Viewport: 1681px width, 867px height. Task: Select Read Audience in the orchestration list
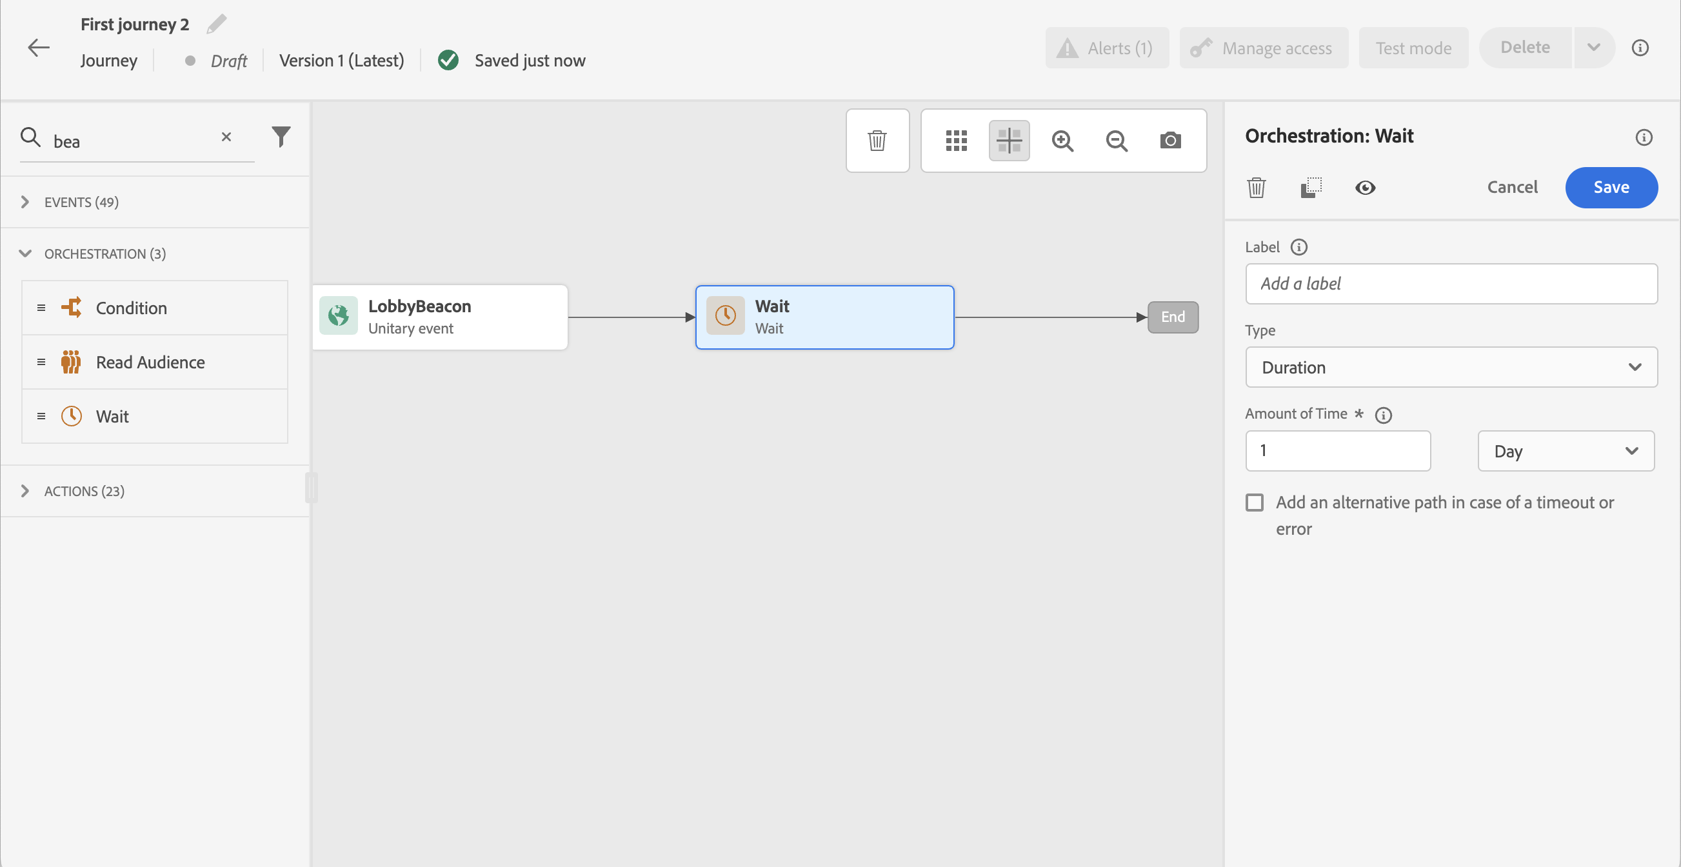[150, 362]
